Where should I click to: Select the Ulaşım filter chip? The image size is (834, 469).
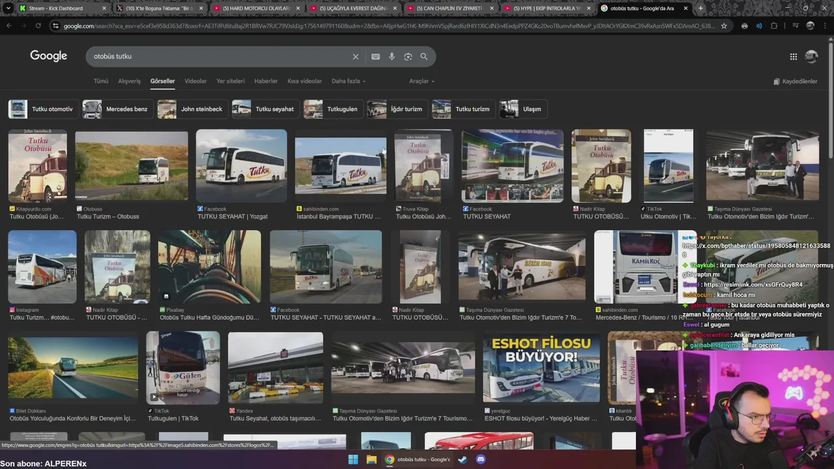tap(523, 109)
